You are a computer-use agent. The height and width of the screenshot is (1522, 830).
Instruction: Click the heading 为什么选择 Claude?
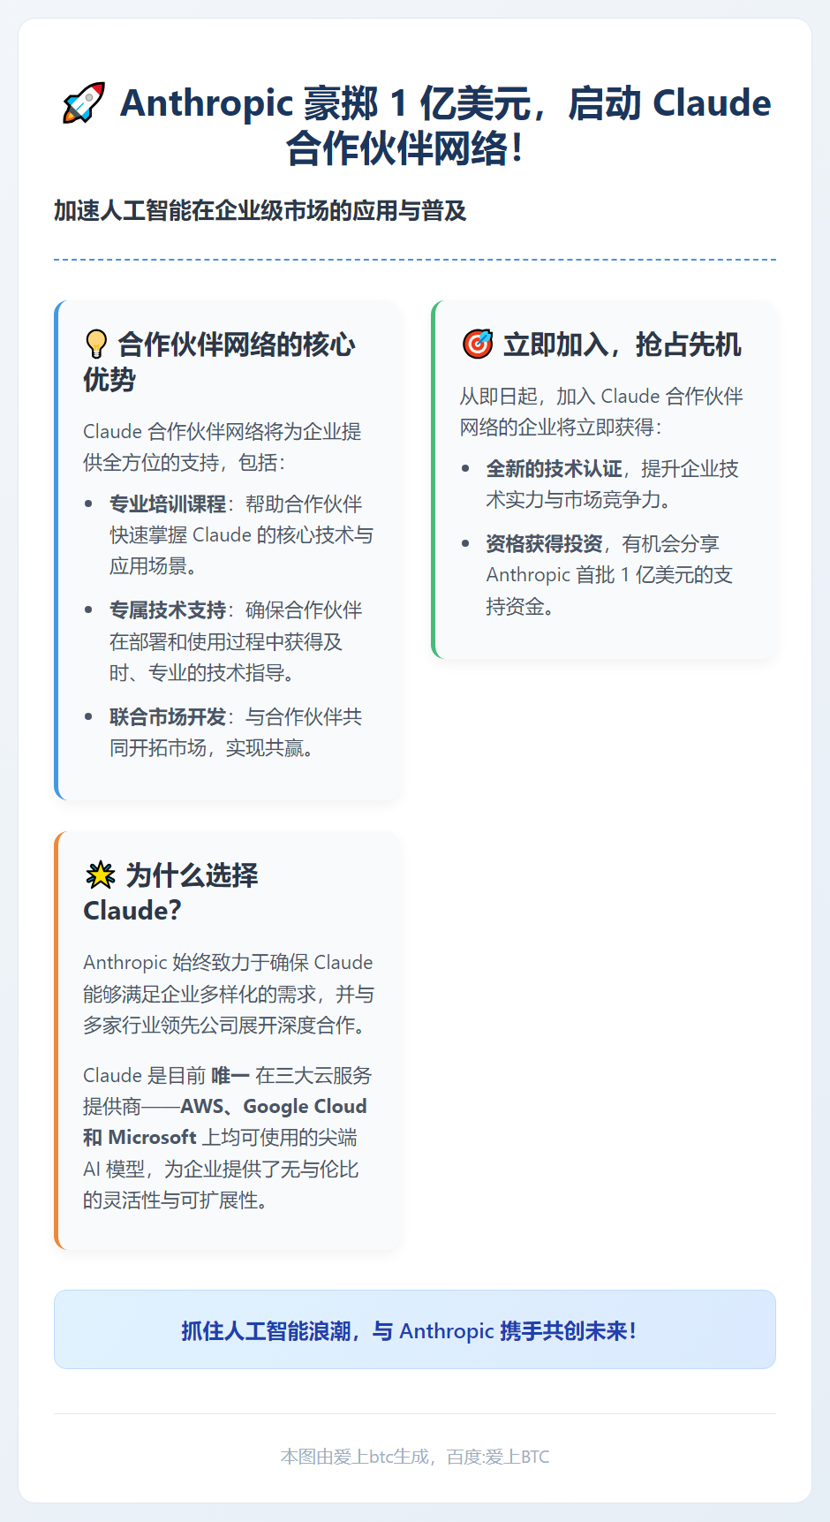(x=171, y=893)
